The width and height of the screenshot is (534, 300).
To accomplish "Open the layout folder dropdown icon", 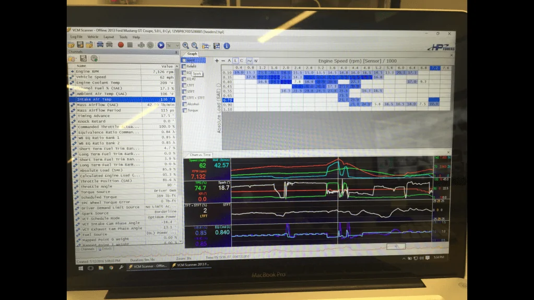I will [205, 46].
